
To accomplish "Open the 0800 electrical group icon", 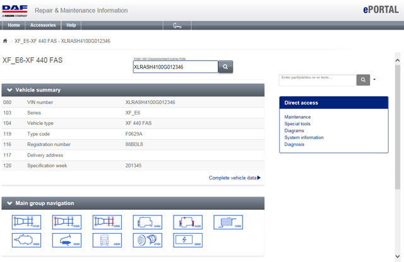I will point(187,240).
